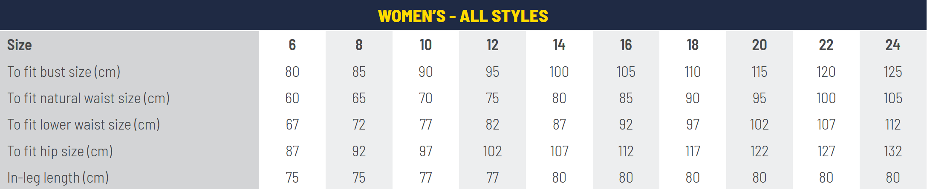The width and height of the screenshot is (927, 189).
Task: Select the "Size" row header label
Action: point(20,45)
